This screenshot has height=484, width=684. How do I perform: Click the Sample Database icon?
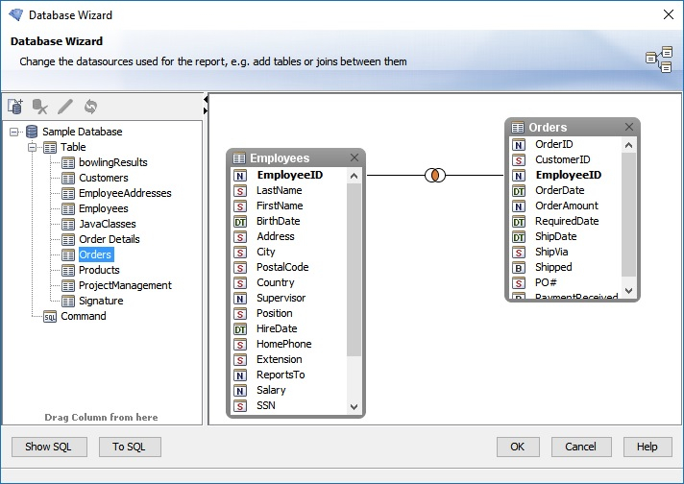tap(32, 132)
